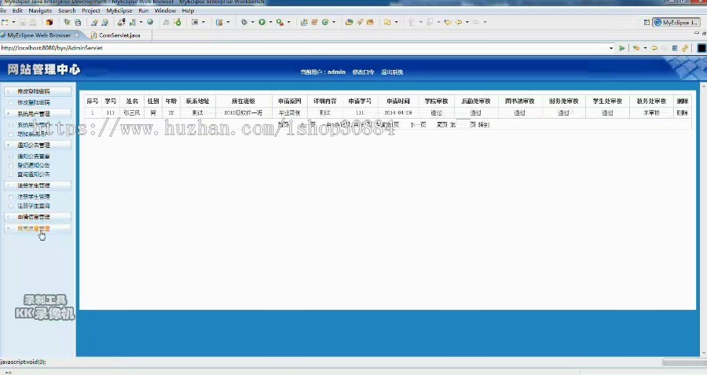Click the 删除 link in the table row
This screenshot has height=375, width=707.
pos(682,113)
